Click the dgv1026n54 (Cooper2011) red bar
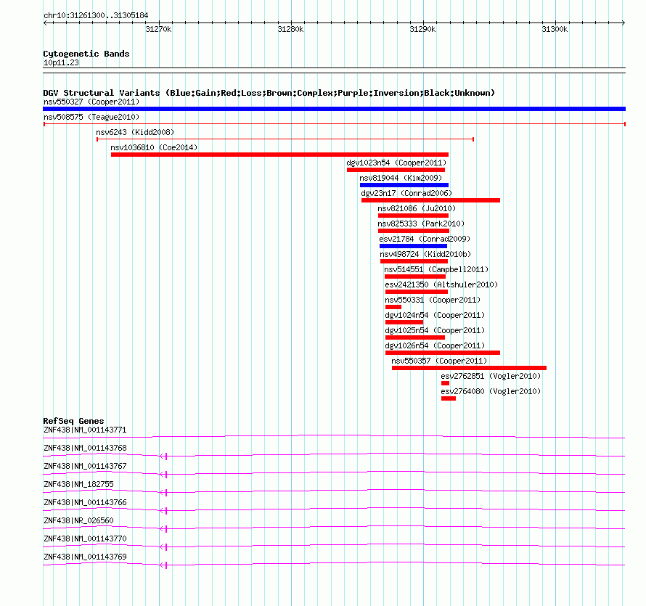Viewport: 646px width, 606px height. coord(443,353)
